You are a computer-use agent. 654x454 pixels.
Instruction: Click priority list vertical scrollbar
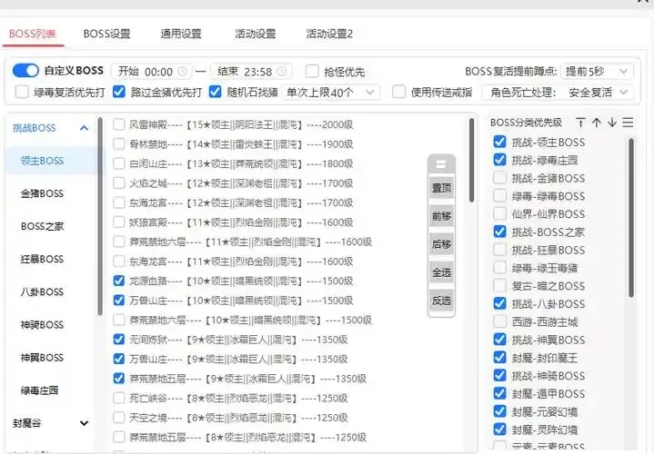click(631, 217)
